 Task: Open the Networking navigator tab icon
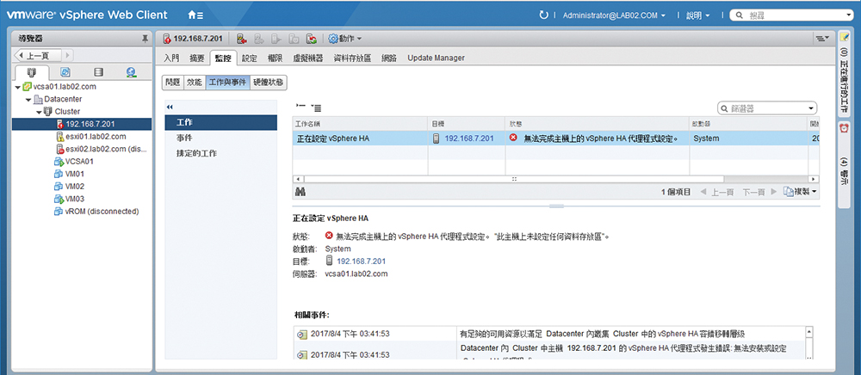click(131, 72)
